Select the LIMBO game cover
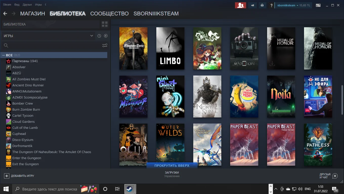 tap(170, 48)
